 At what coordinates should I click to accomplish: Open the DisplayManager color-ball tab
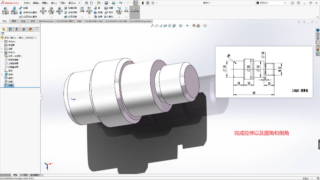[30, 29]
